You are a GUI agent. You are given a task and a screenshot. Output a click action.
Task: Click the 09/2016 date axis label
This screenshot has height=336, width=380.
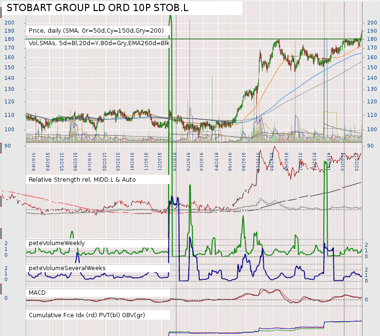286,162
